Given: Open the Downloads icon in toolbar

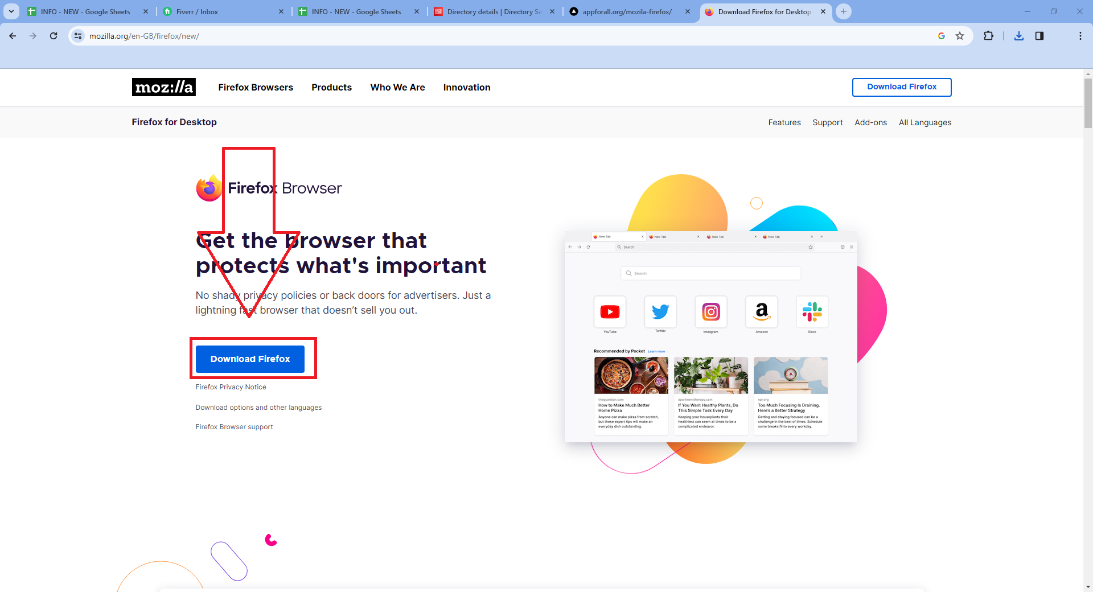Looking at the screenshot, I should [x=1019, y=36].
